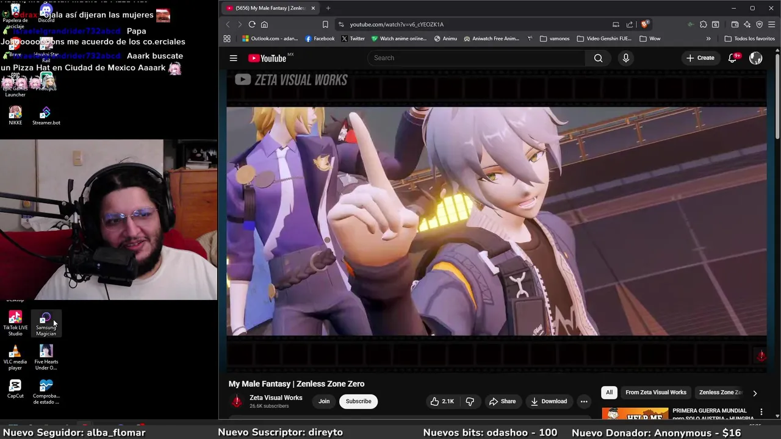Select the All filter chip
Screen dimensions: 781x439
tap(609, 393)
